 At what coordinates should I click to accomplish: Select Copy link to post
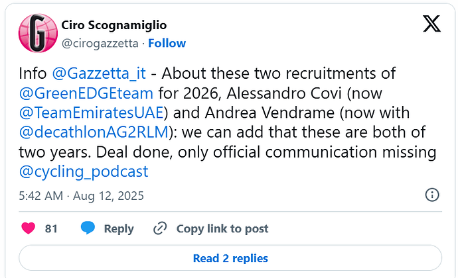coord(222,228)
